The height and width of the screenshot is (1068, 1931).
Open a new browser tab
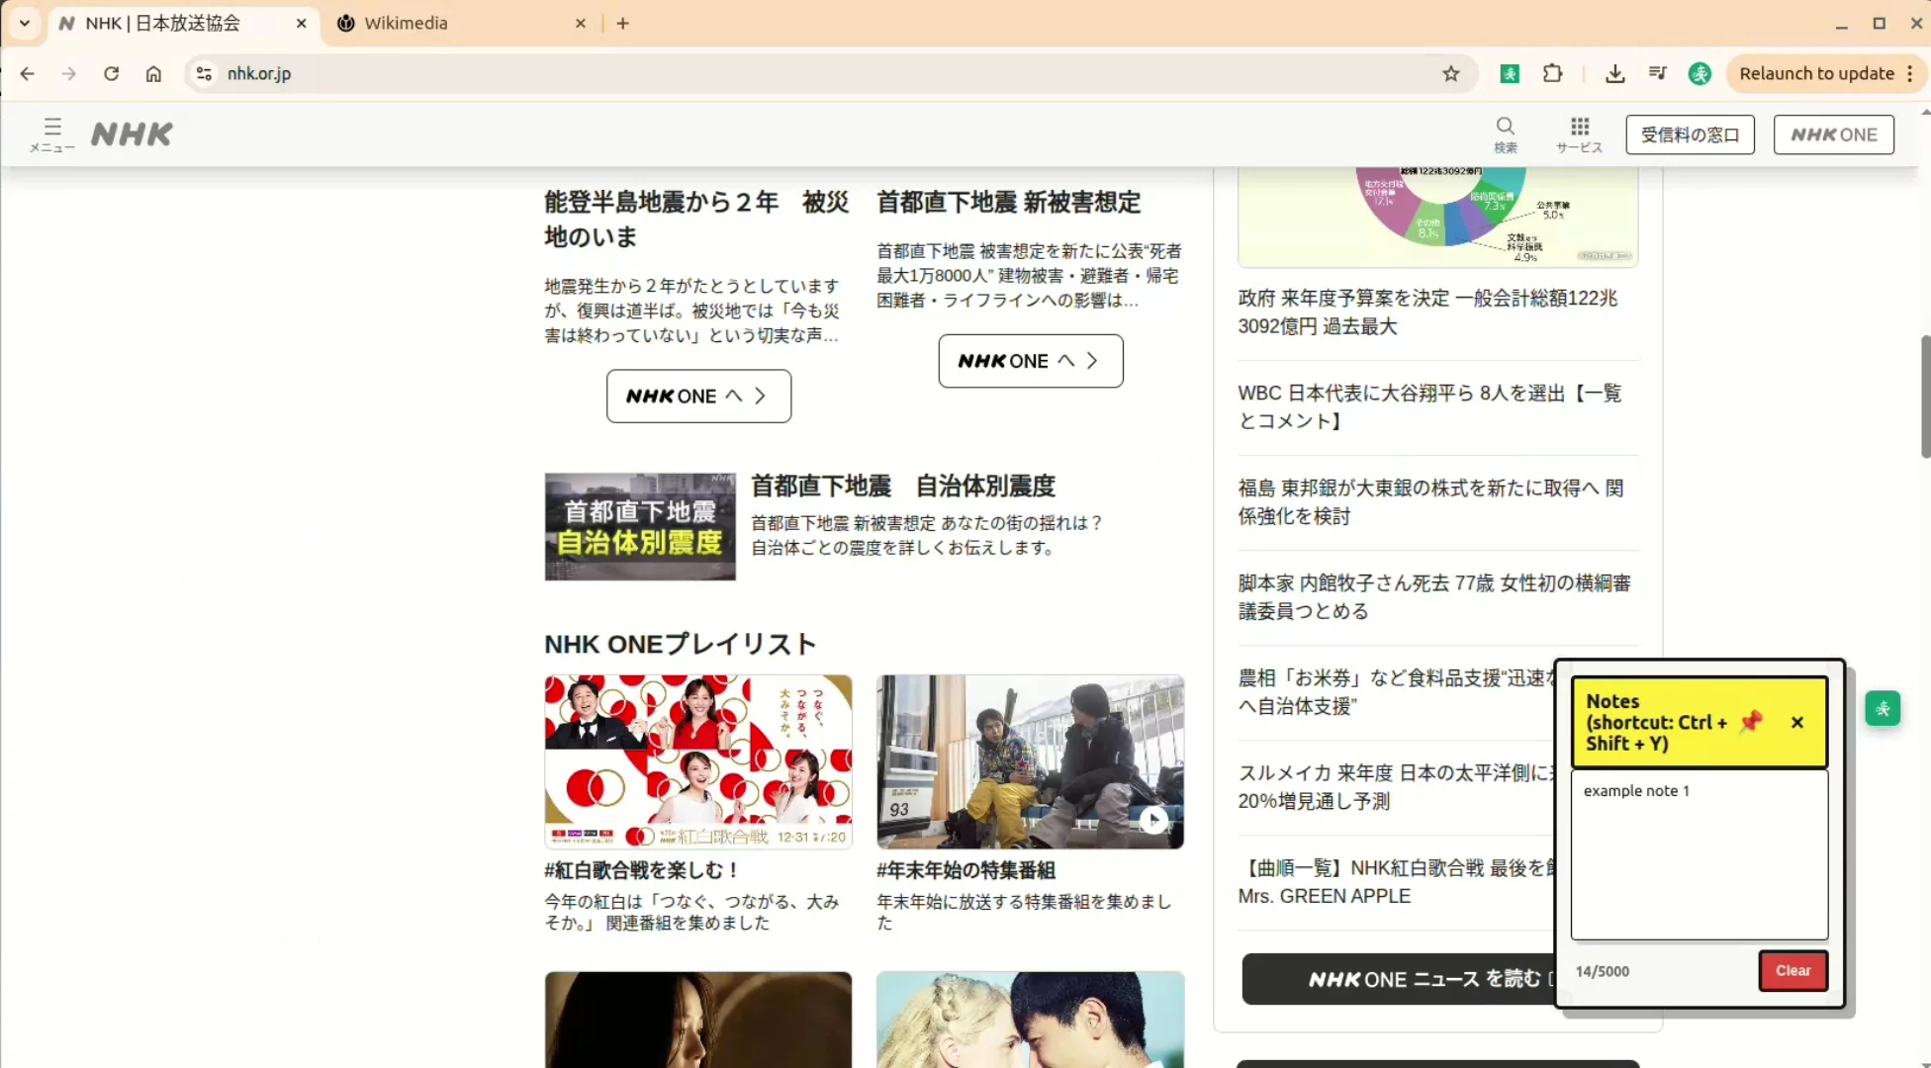click(622, 23)
